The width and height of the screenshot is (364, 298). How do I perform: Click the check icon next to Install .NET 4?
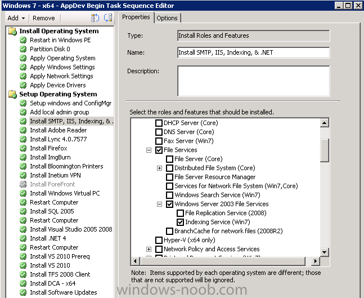coord(23,238)
